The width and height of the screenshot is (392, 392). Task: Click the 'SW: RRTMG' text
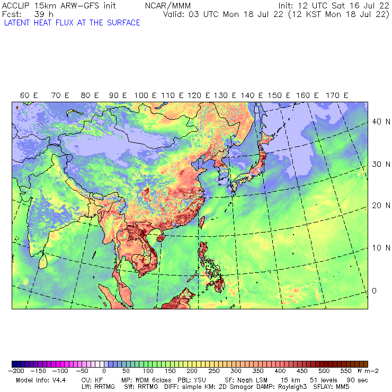click(x=141, y=387)
